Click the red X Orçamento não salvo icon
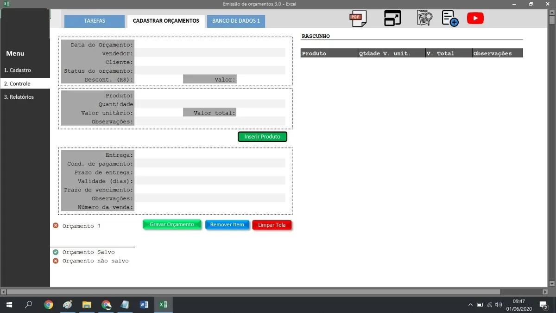Screen dimensions: 556x313 [56, 261]
